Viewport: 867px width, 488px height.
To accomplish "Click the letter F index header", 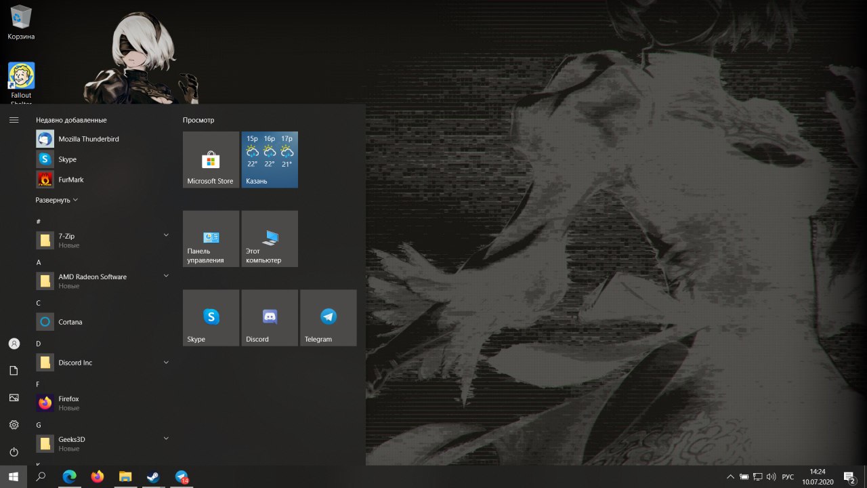I will (x=39, y=384).
